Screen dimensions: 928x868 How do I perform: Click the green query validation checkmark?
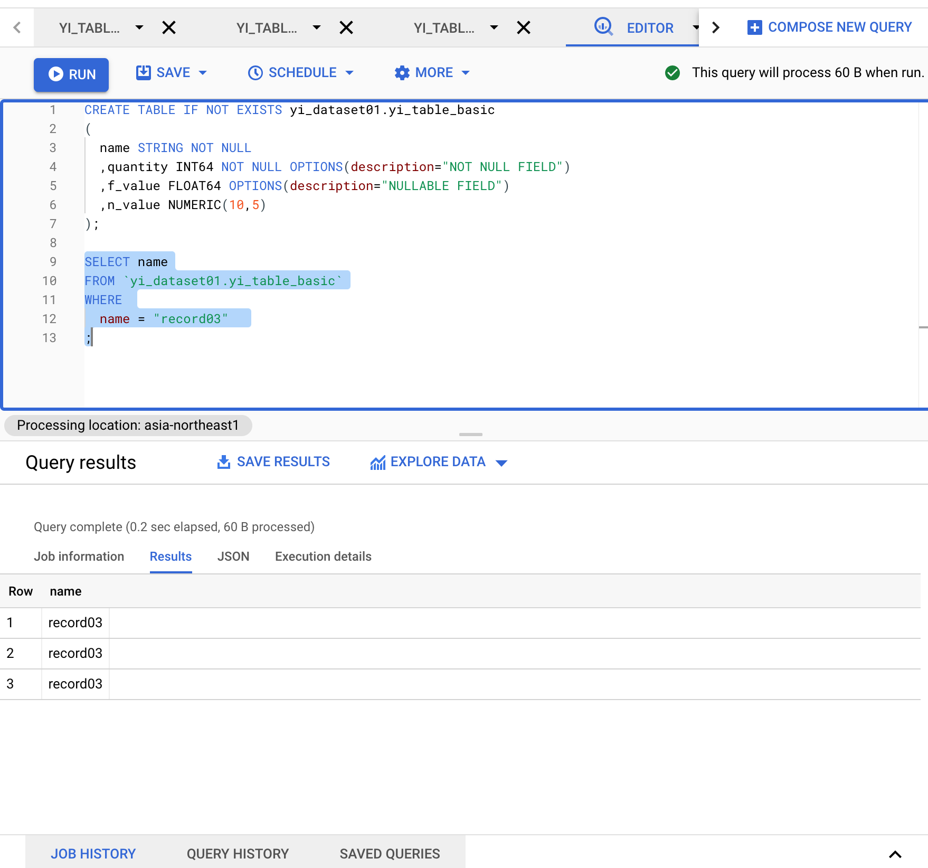tap(673, 73)
